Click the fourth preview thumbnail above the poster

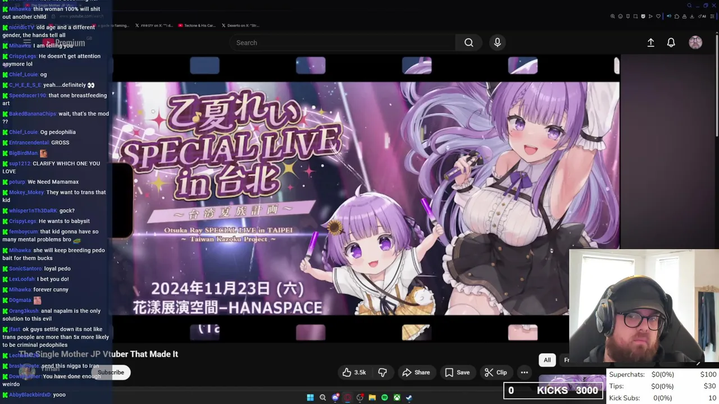tap(522, 66)
